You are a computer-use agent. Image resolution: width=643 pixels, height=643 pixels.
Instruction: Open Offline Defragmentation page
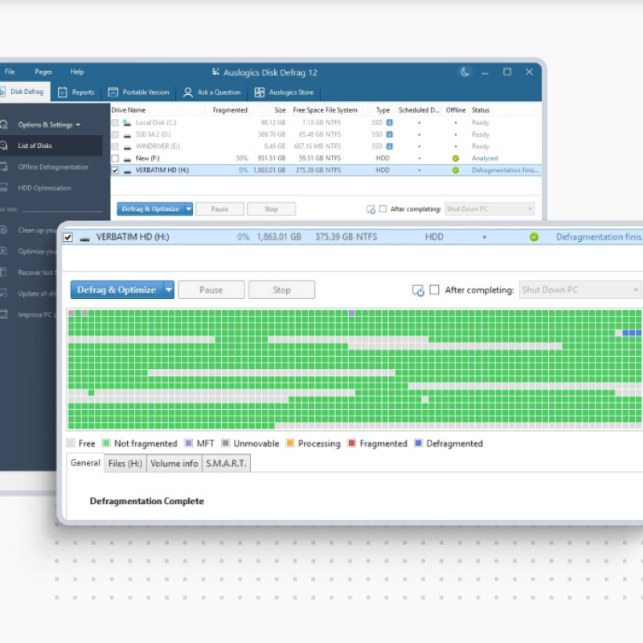[53, 167]
